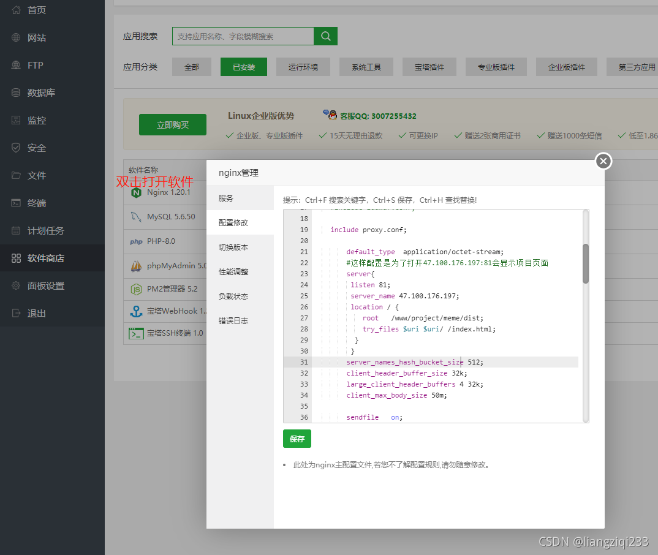Click line 24 'listen 81;' in editor

tap(371, 285)
